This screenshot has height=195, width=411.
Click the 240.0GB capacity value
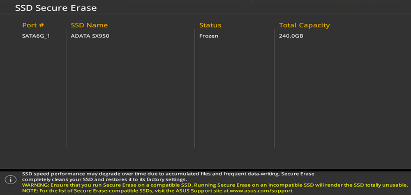click(291, 36)
